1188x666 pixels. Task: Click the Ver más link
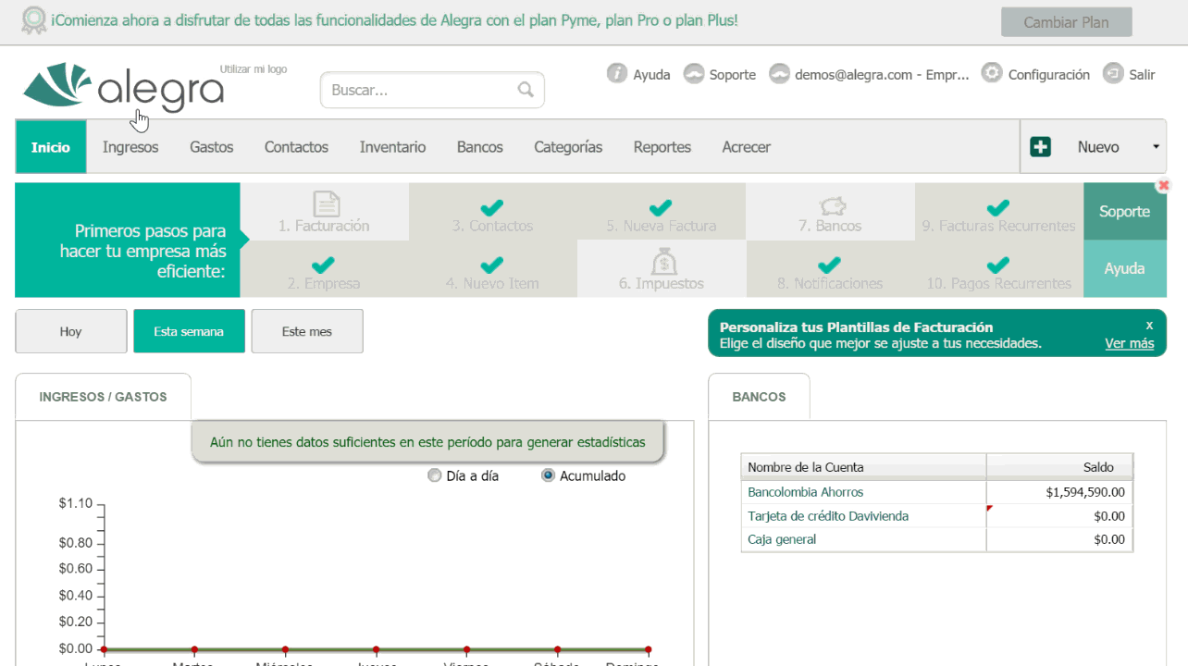pyautogui.click(x=1130, y=343)
